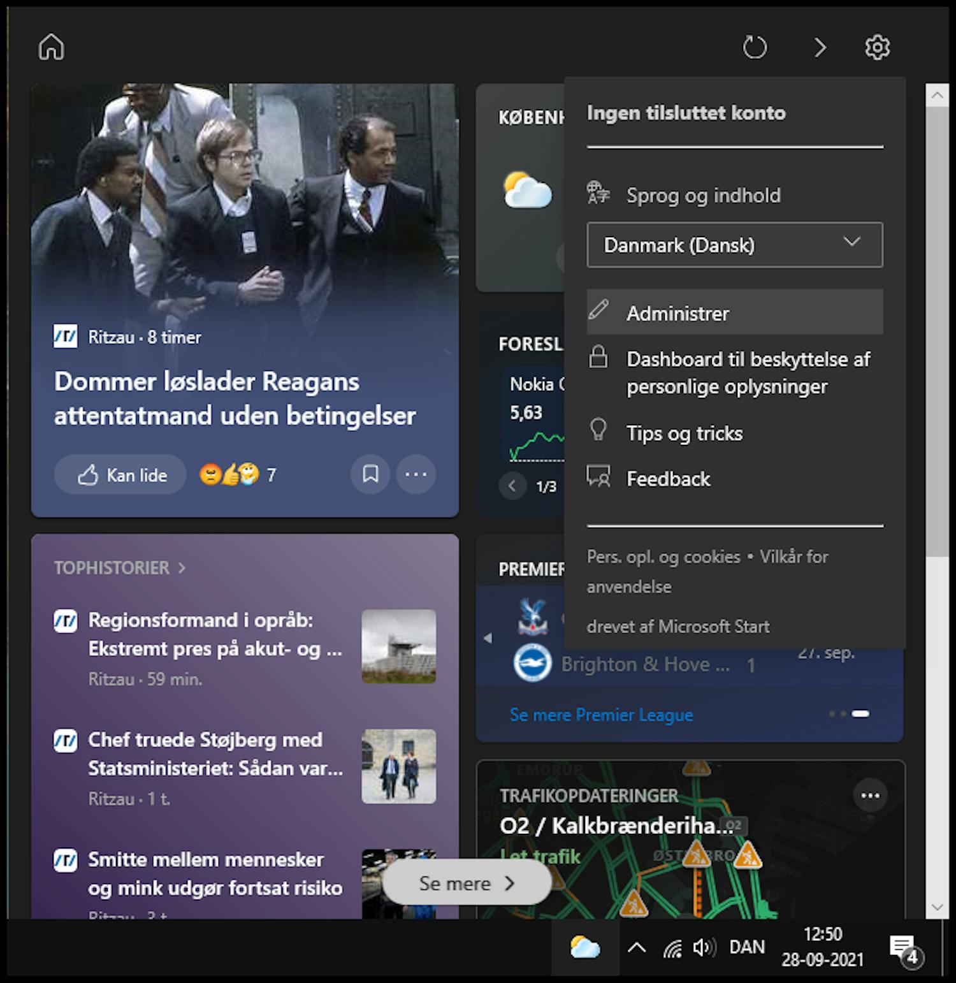Click the weather icon in the taskbar

[584, 948]
